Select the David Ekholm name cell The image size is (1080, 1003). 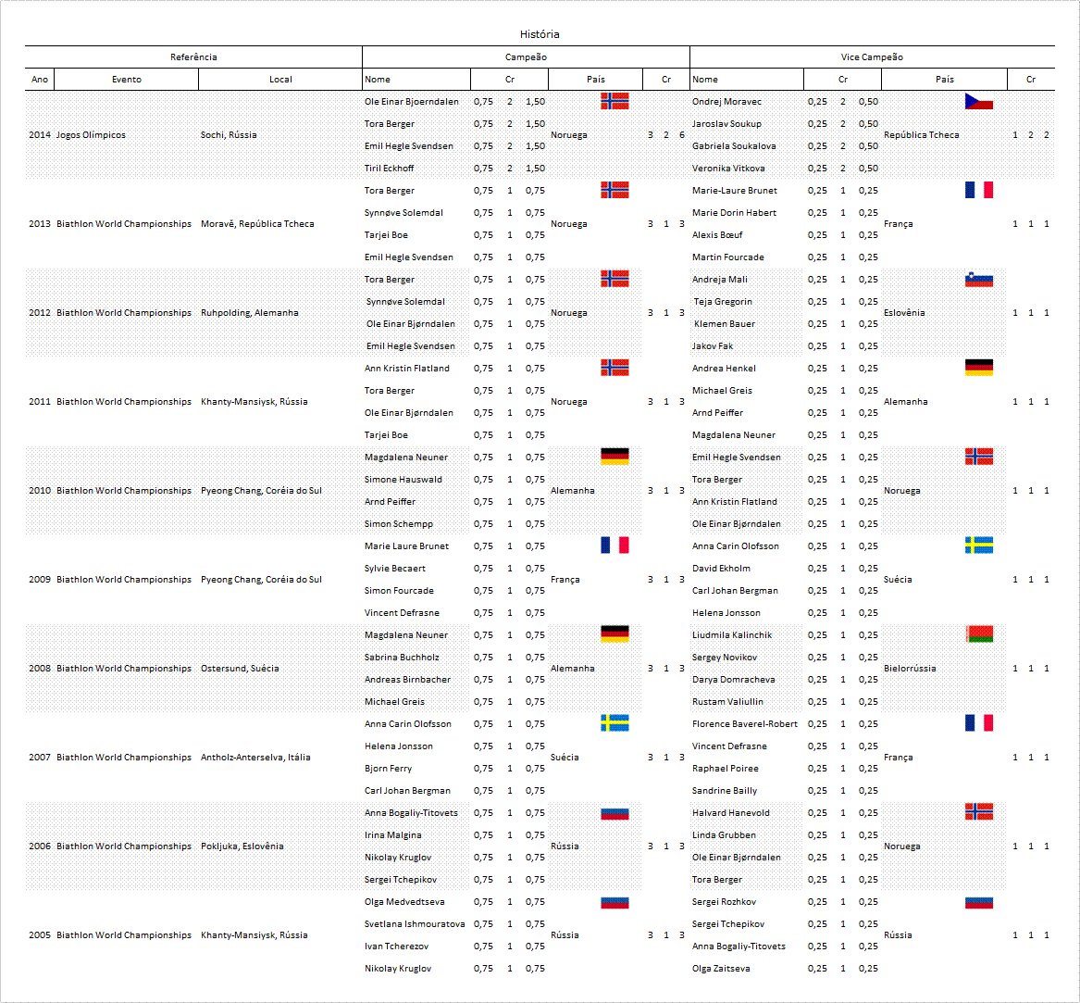[x=721, y=568]
